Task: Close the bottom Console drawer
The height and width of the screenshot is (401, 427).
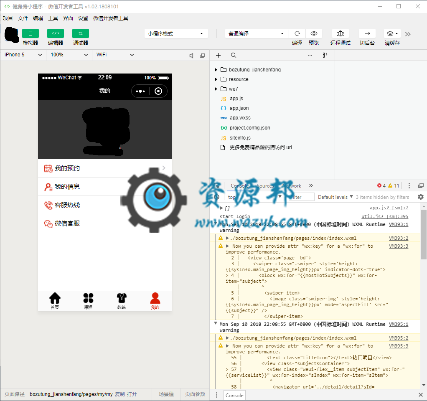Action: pyautogui.click(x=420, y=394)
